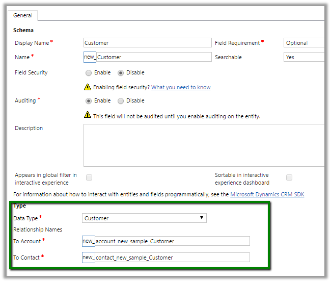This screenshot has height=282, width=331.
Task: Check 'Appears in global filter' checkbox
Action: click(89, 177)
